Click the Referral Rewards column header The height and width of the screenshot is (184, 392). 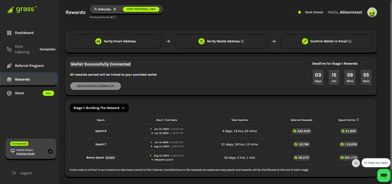[302, 120]
